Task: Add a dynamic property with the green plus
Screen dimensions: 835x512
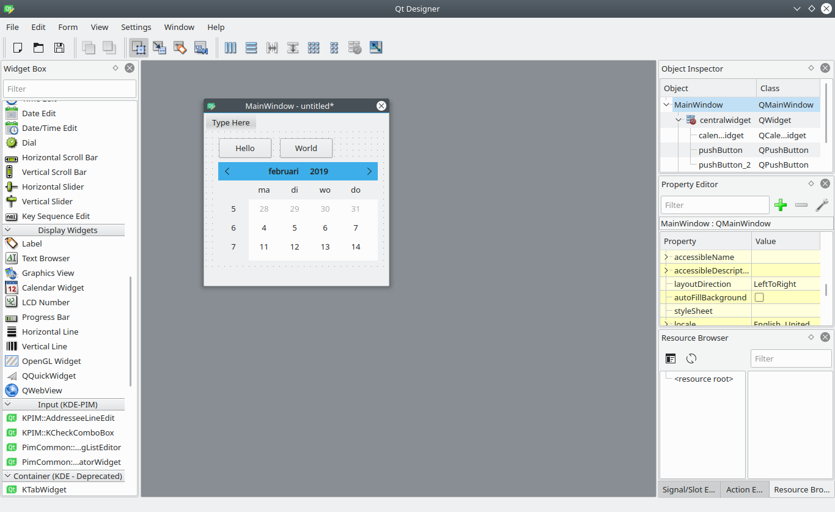Action: 781,205
